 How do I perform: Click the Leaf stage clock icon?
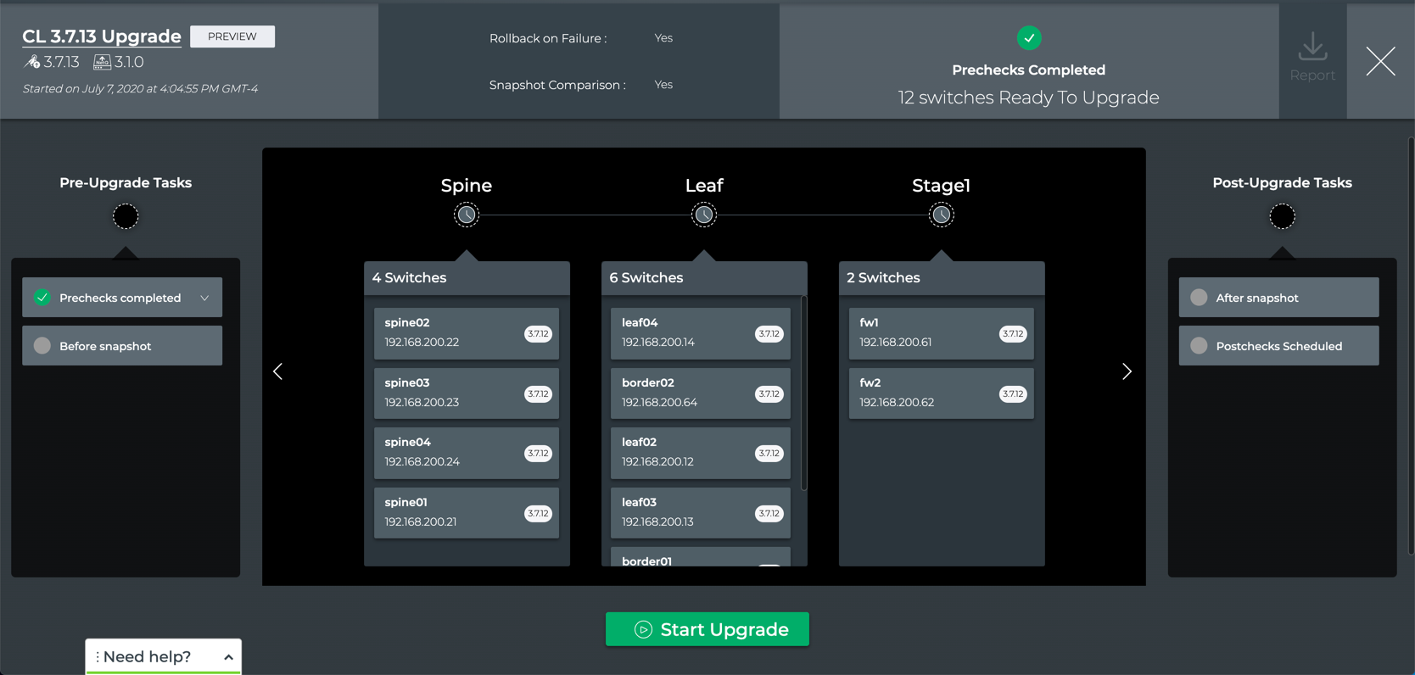coord(703,215)
